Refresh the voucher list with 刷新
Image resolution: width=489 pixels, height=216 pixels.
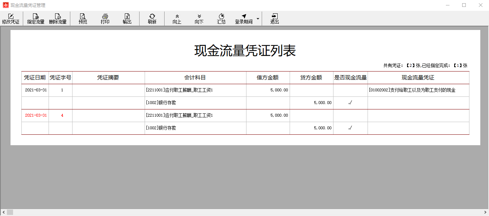click(x=152, y=18)
